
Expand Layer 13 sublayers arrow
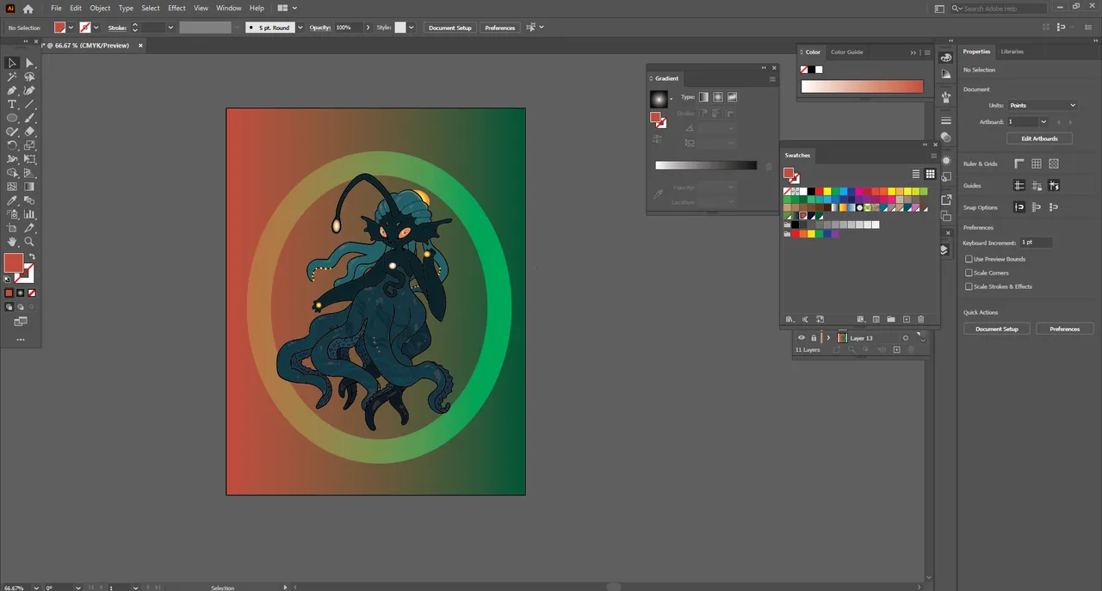(x=828, y=338)
